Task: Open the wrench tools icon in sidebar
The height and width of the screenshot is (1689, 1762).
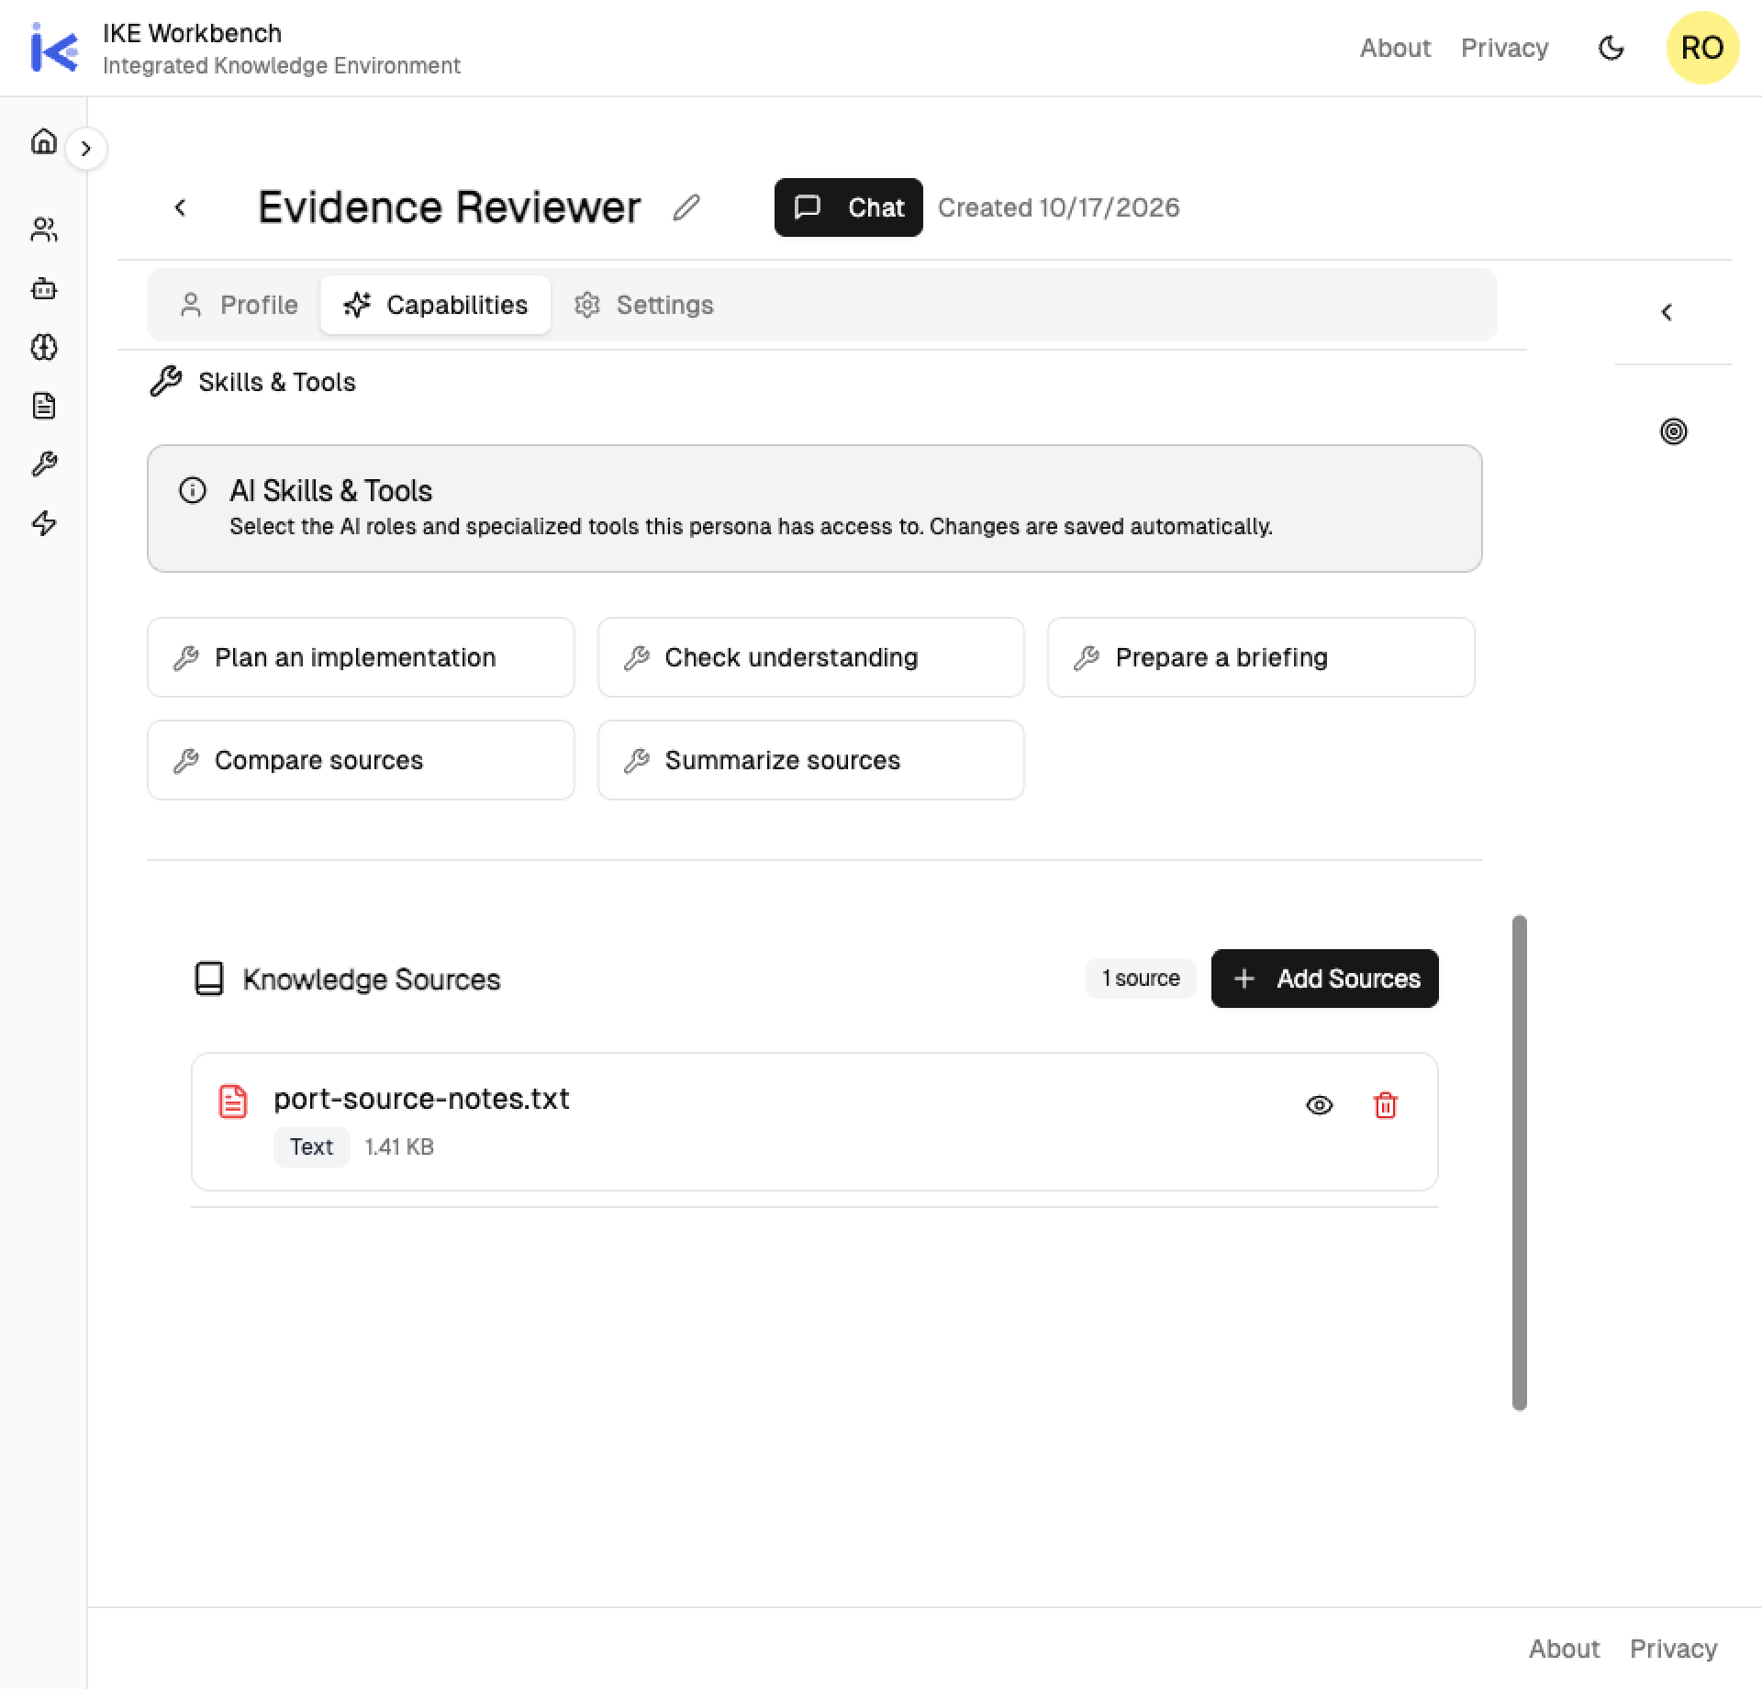Action: click(44, 464)
